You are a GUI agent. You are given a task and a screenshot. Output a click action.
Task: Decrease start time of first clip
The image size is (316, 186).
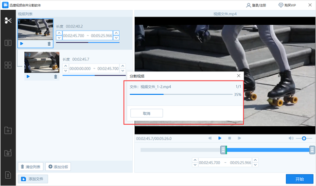coord(59,38)
